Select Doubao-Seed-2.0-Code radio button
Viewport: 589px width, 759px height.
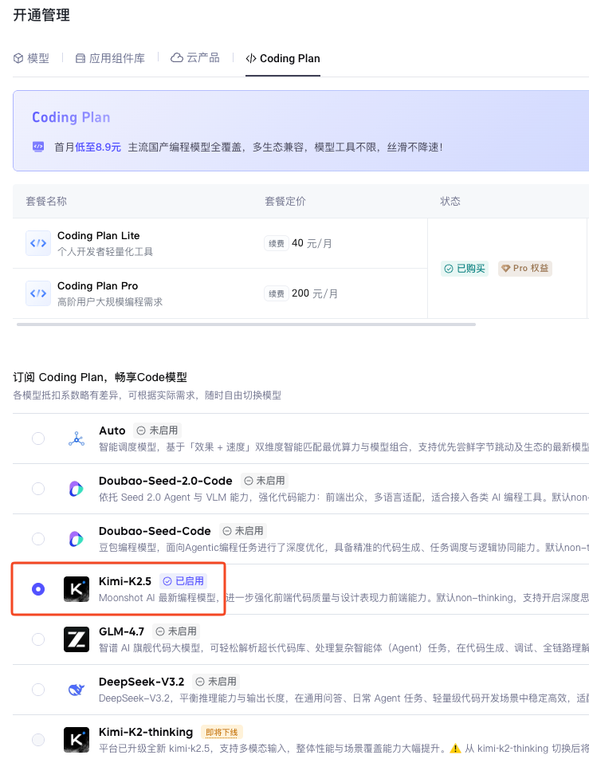coord(38,489)
